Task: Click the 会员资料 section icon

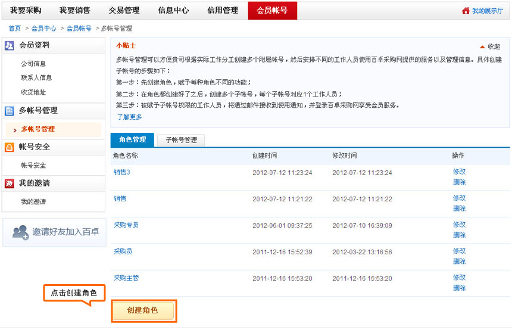Action: [10, 45]
